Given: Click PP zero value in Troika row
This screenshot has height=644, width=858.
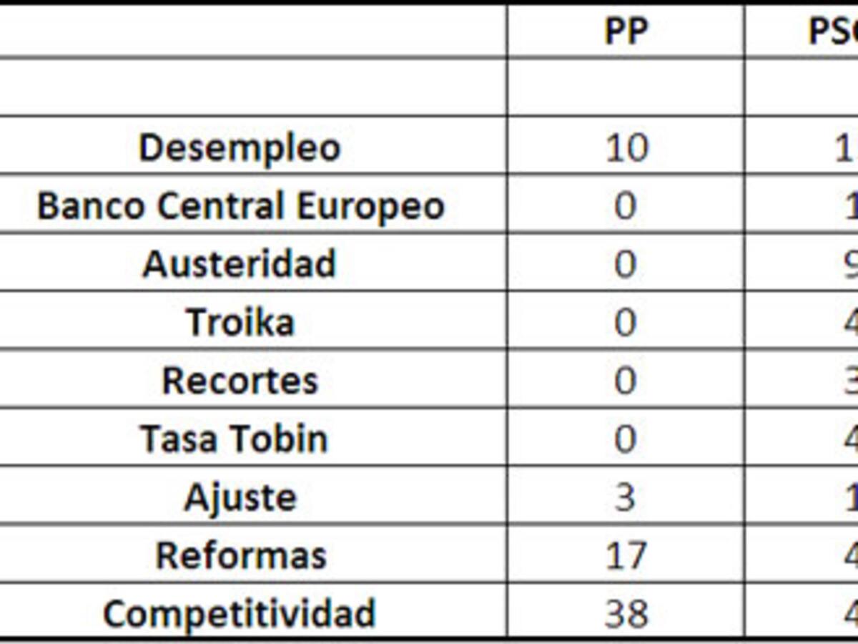Looking at the screenshot, I should tap(626, 322).
